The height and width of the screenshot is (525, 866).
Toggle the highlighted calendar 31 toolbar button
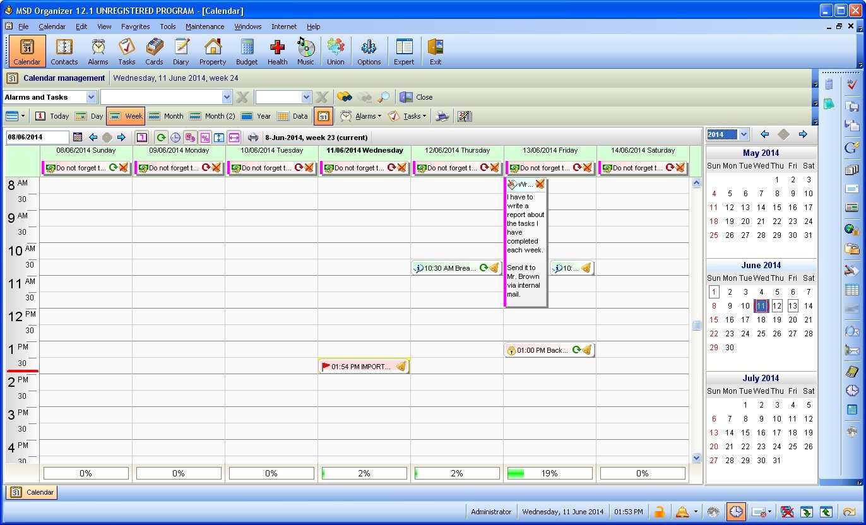tap(323, 116)
